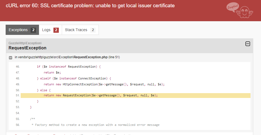Click line 47 return $e

pos(52,72)
